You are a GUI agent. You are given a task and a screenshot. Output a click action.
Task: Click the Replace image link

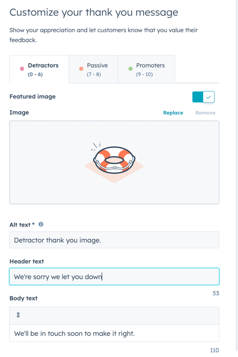(173, 112)
